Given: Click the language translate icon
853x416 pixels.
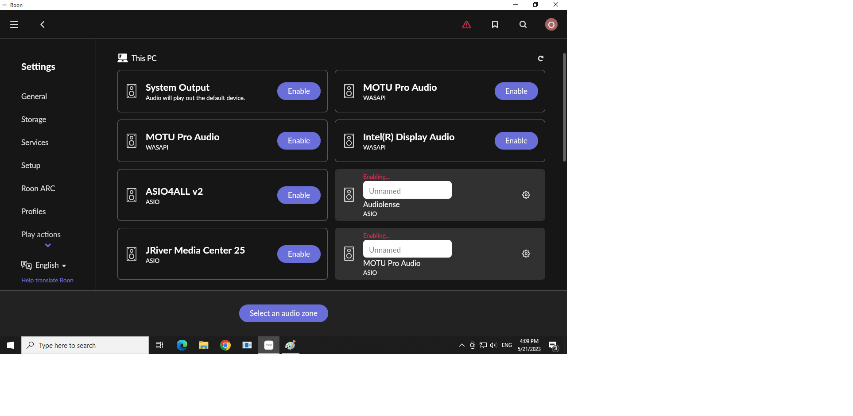Looking at the screenshot, I should [27, 265].
